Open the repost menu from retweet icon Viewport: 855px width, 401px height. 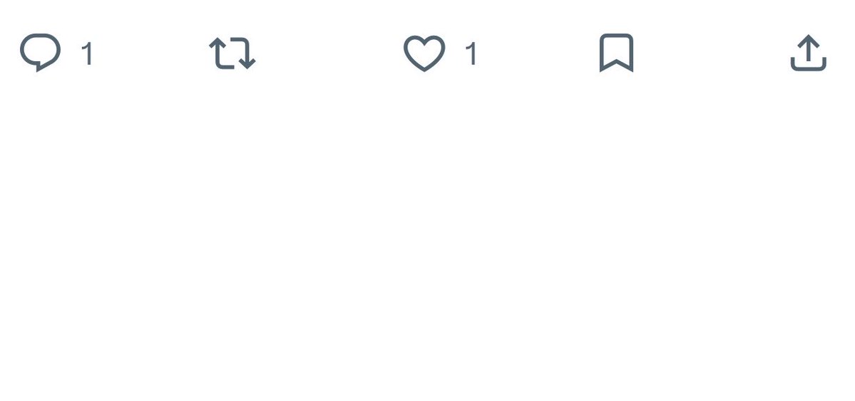coord(232,53)
